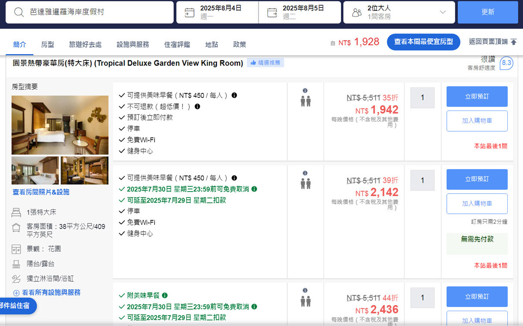Viewport: 523px width, 326px height.
Task: Click info icon beside 附美味早餐
Action: tap(165, 295)
